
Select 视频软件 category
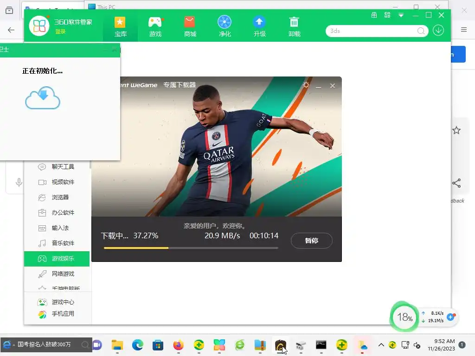click(57, 182)
